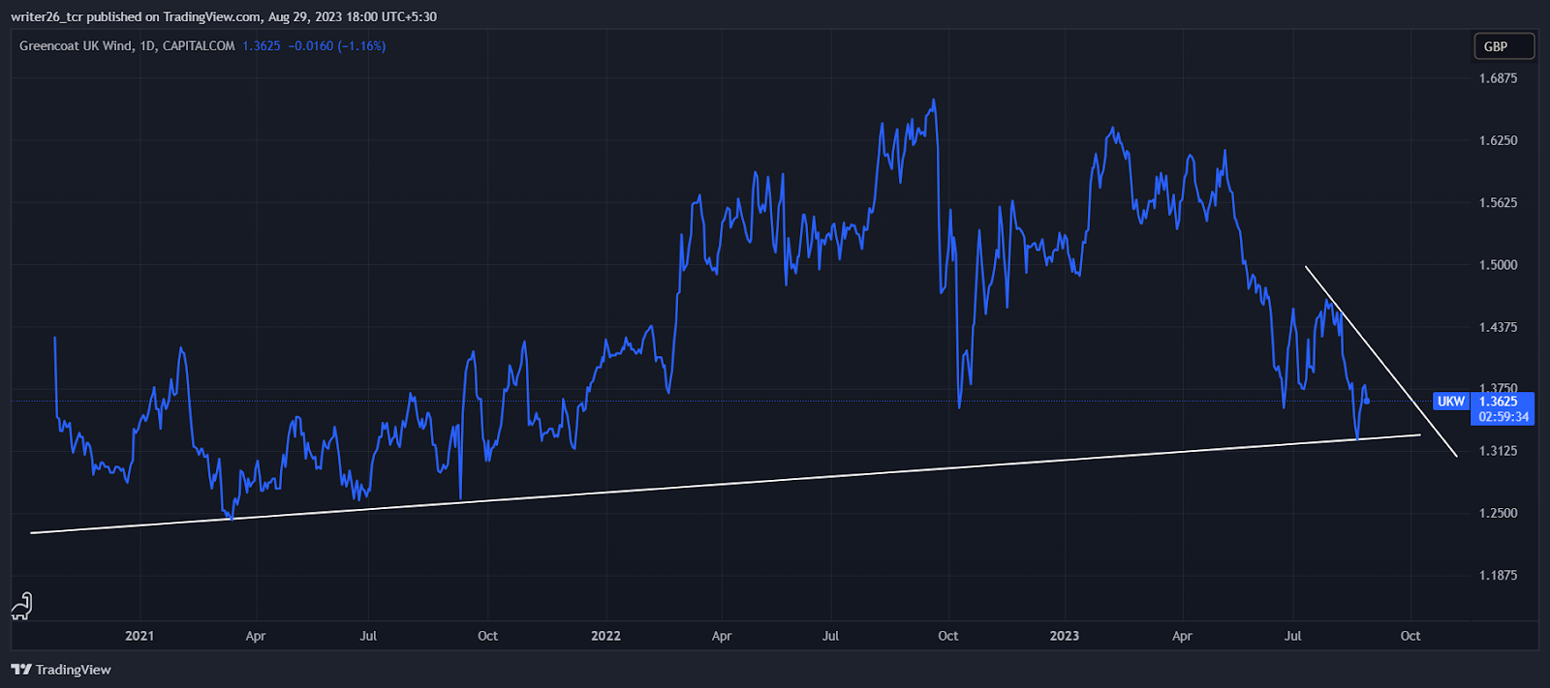Click the Oct label after Jul 2023
This screenshot has width=1550, height=688.
[1410, 636]
